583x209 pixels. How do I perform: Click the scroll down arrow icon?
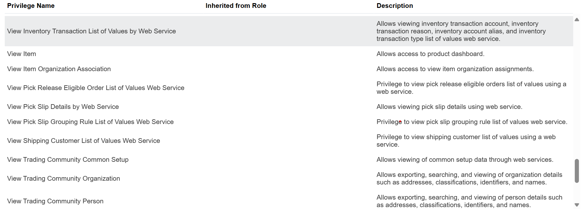[x=577, y=205]
